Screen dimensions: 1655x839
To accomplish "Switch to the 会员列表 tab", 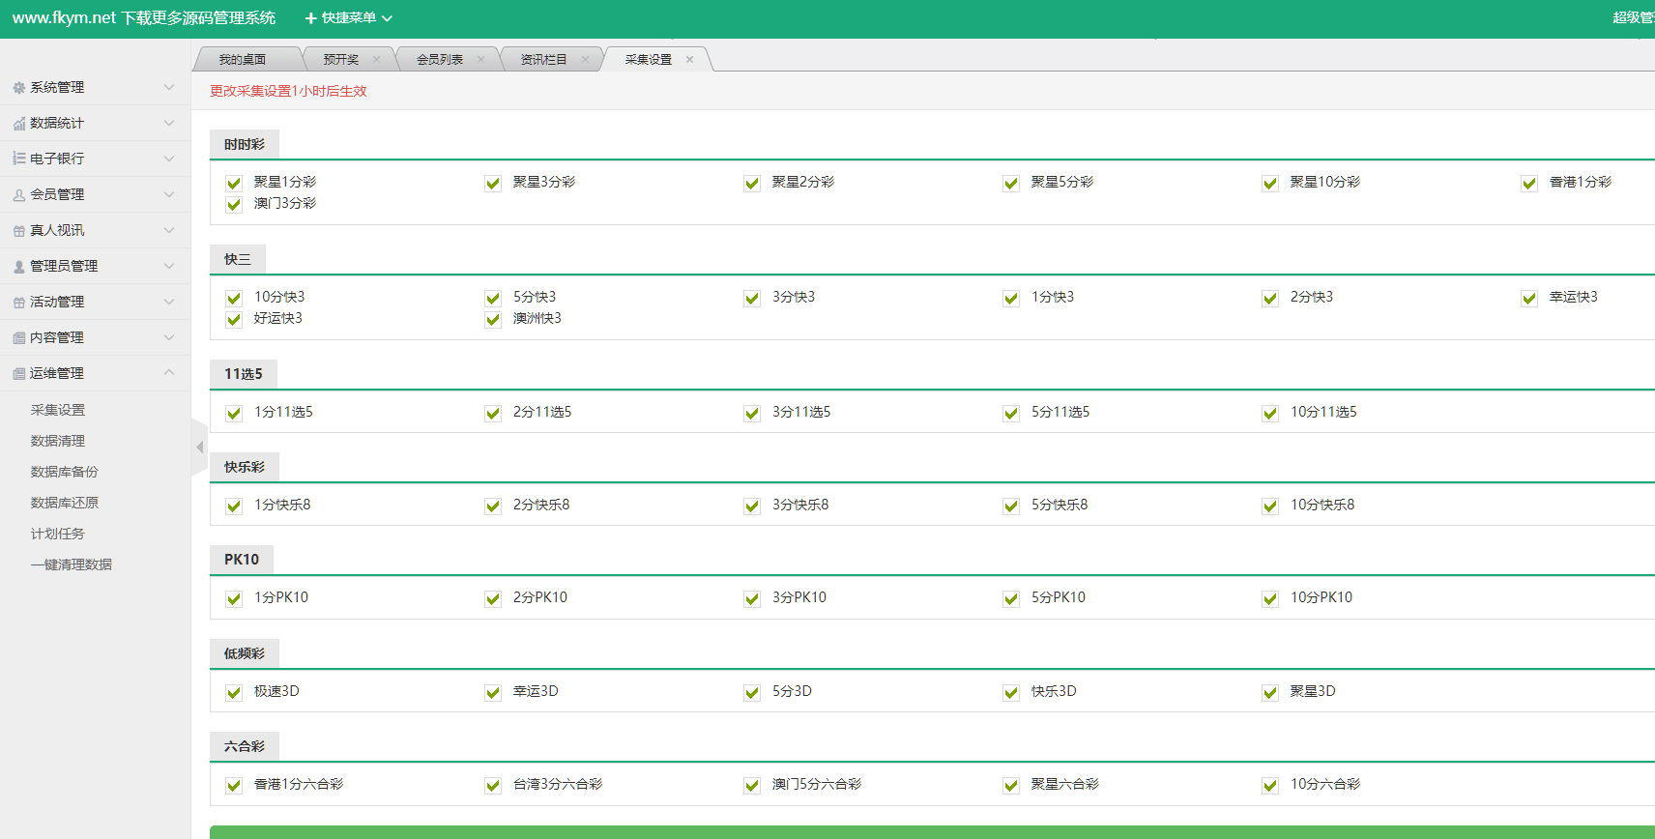I will click(x=440, y=60).
